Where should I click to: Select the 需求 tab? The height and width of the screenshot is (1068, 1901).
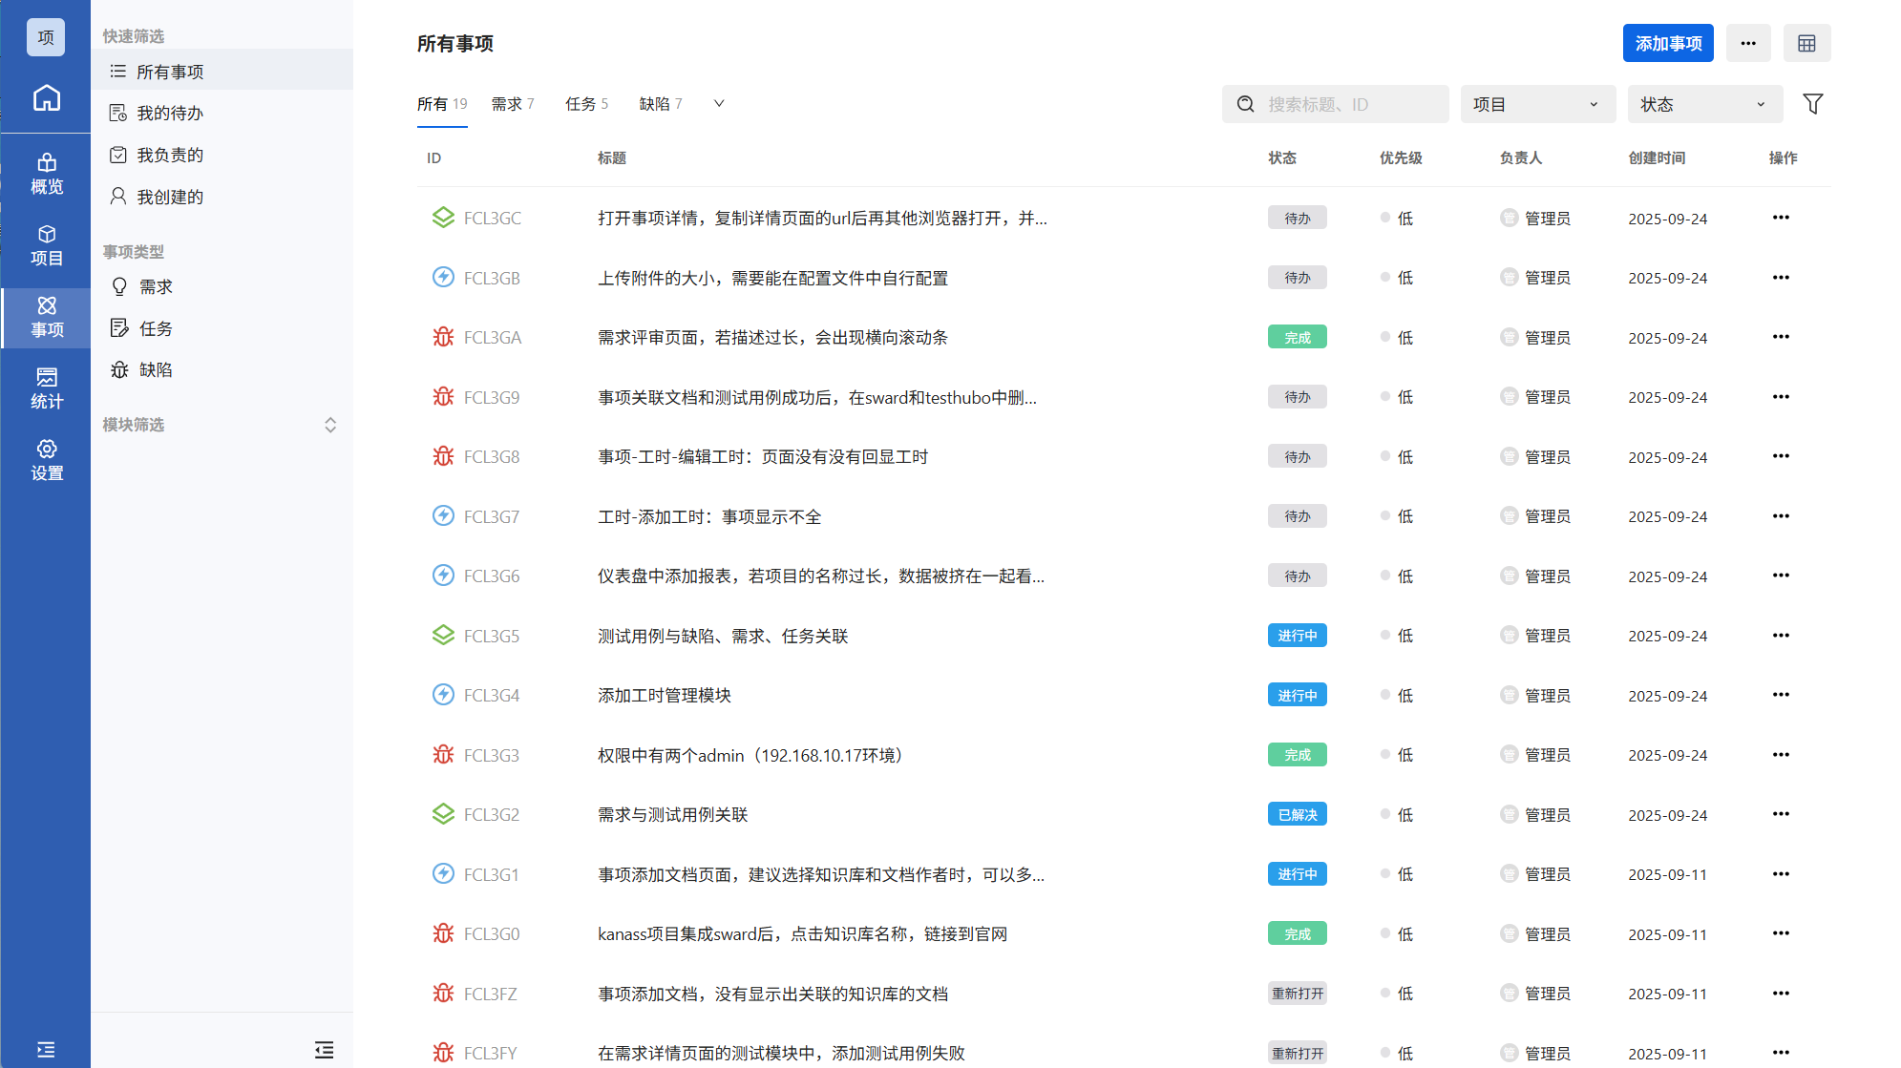512,104
